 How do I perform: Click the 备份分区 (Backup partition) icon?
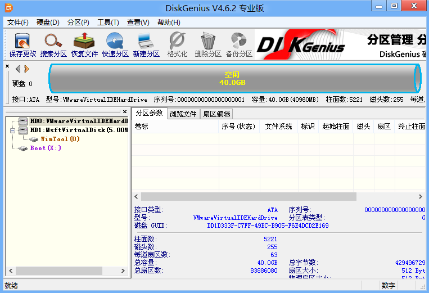pos(239,45)
